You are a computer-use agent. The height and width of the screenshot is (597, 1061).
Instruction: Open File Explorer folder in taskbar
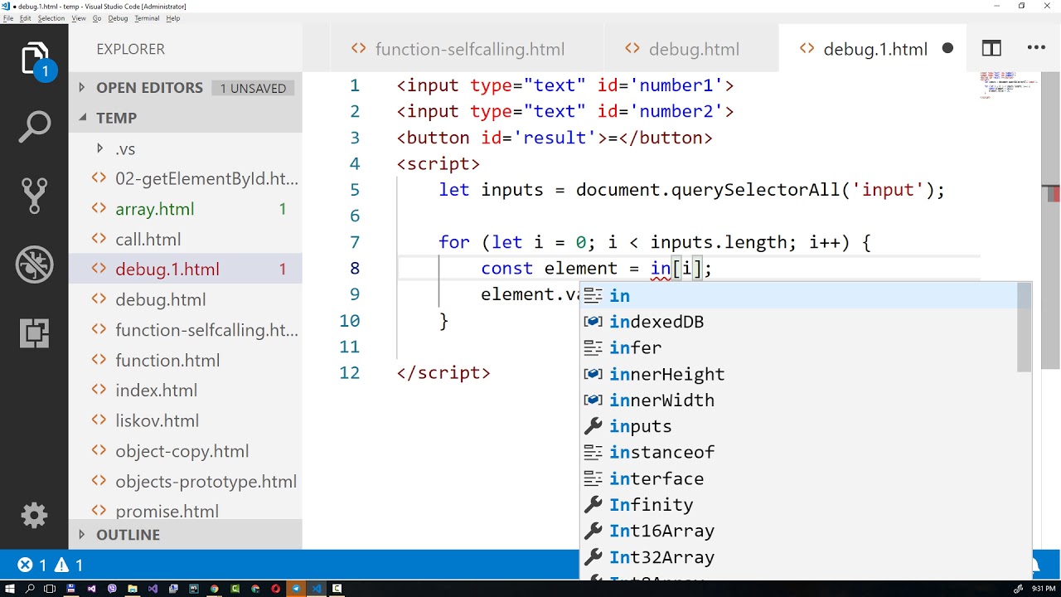click(133, 589)
